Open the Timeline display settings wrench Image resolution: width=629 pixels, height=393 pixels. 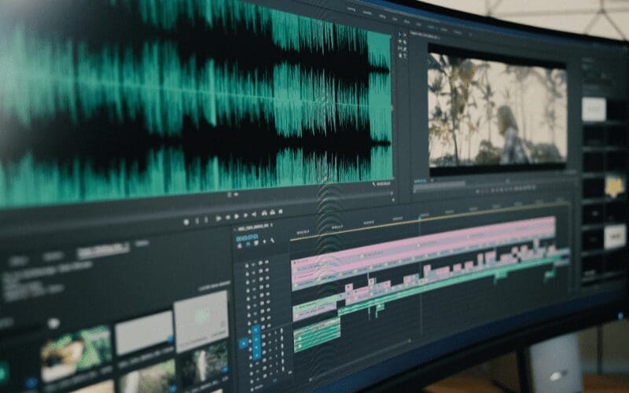272,241
